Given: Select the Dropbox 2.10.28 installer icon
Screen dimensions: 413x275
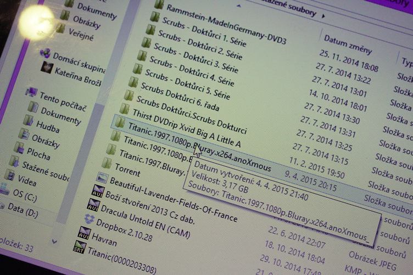Looking at the screenshot, I should [x=90, y=218].
